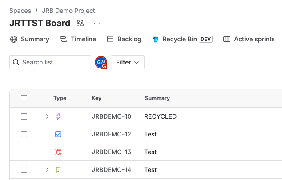Expand the JRBDEMO-14 row children

pos(47,170)
